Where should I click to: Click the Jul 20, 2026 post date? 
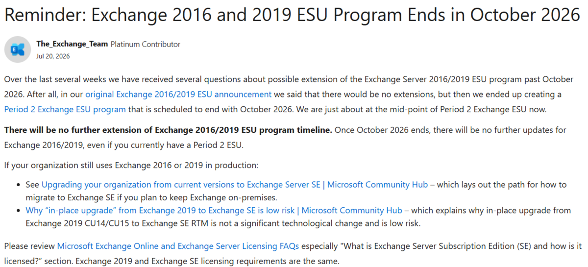(x=53, y=56)
